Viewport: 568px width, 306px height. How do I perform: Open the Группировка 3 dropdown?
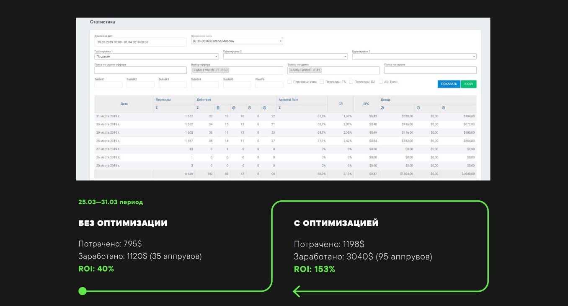pyautogui.click(x=414, y=56)
